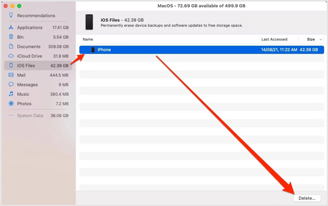This screenshot has width=328, height=206.
Task: Click the large iPhone image in header
Action: 89,22
